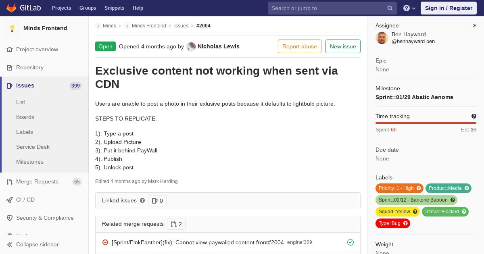Screen dimensions: 484x254
Task: Click the related merge requests count badge
Action: click(x=176, y=224)
